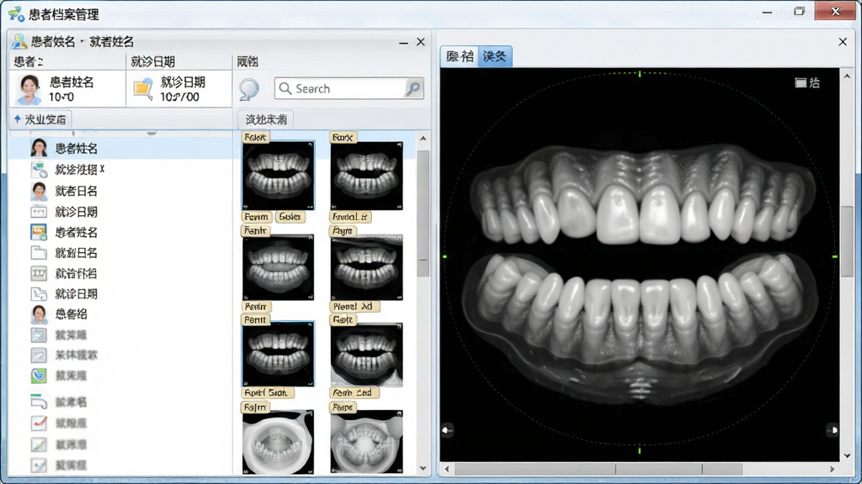Open the open-mouth thumbnail labeled Fenpe
This screenshot has height=484, width=862.
[x=367, y=442]
